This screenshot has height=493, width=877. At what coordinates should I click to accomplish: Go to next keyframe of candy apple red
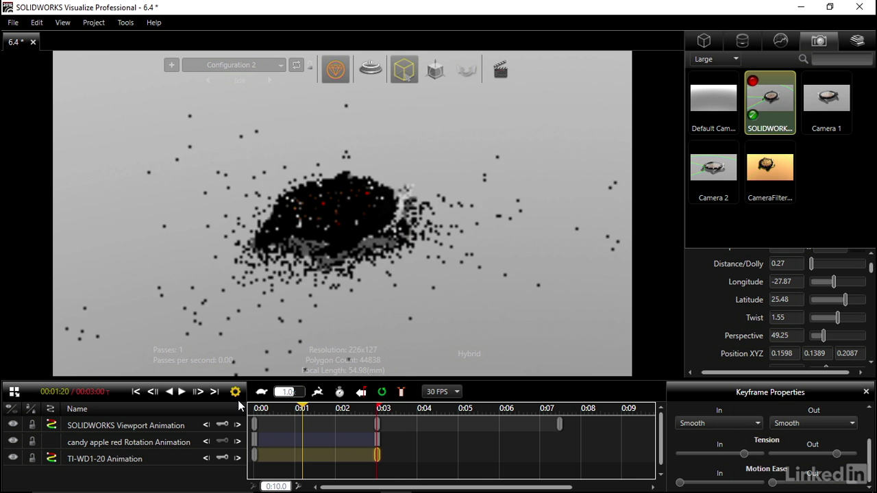pyautogui.click(x=238, y=442)
